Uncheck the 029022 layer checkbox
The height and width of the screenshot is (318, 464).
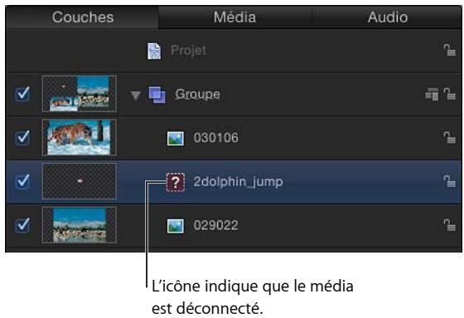[22, 225]
